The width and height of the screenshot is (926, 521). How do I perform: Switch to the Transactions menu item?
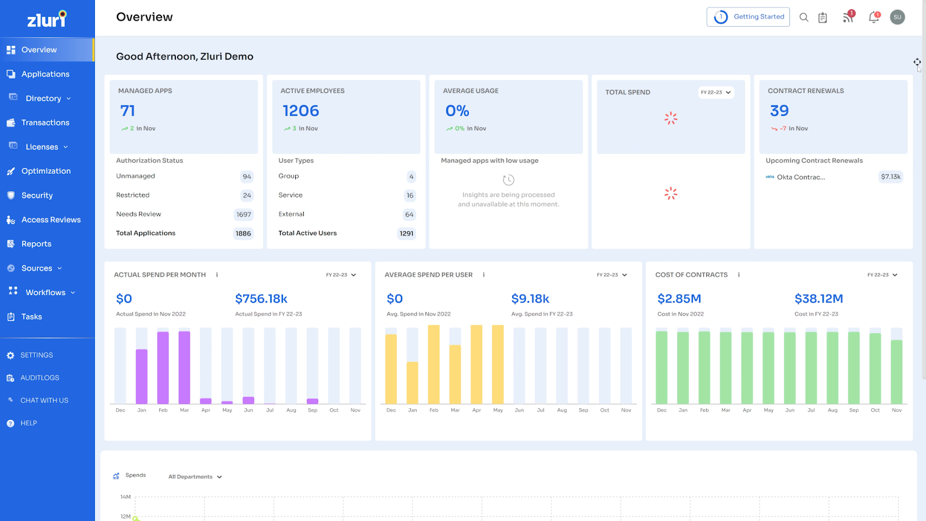click(x=46, y=122)
